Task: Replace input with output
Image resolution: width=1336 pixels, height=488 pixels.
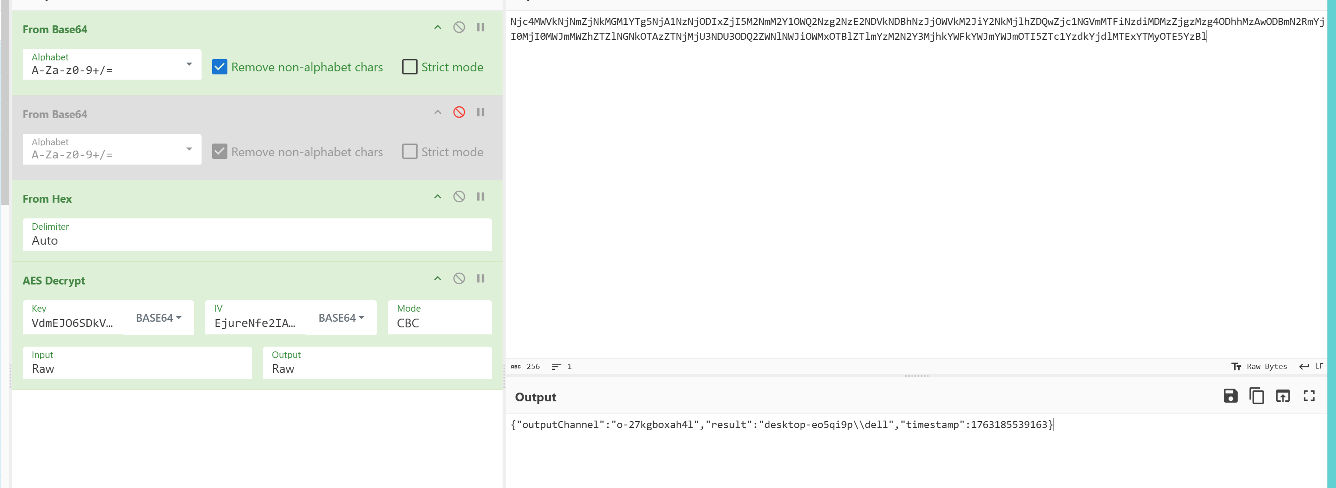Action: [x=1283, y=396]
